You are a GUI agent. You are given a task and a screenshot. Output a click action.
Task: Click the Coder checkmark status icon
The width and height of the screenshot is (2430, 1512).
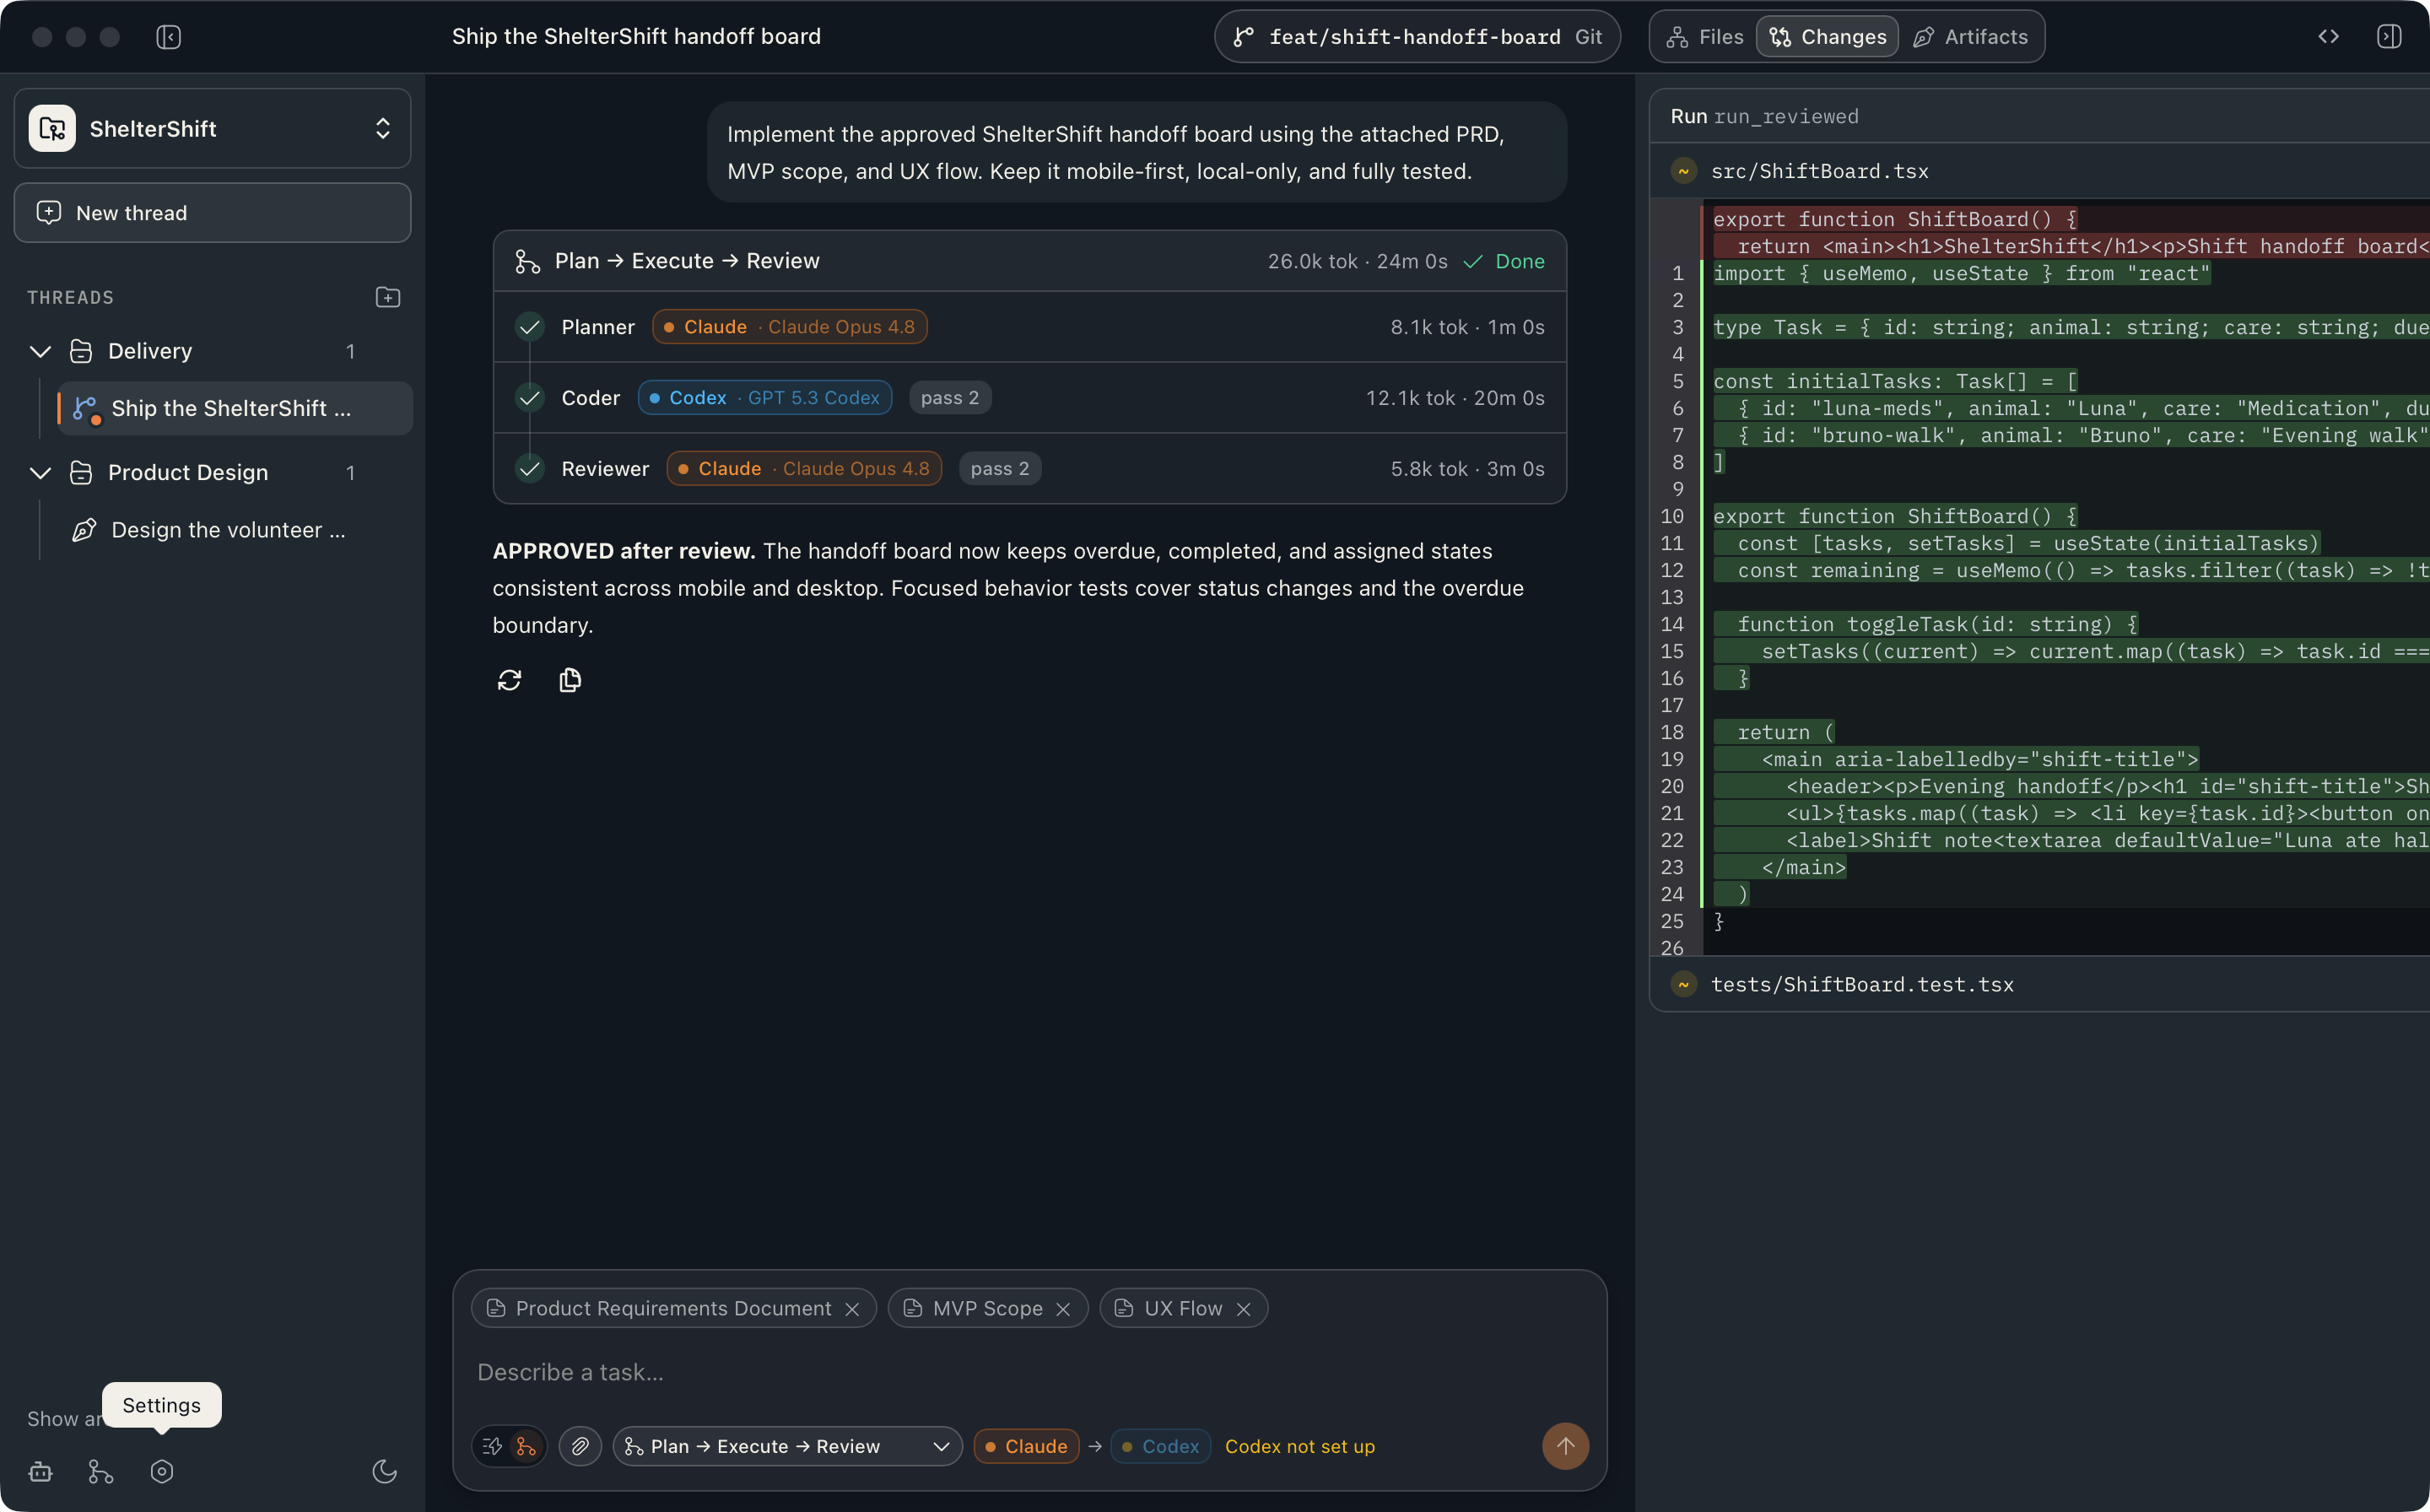(530, 398)
